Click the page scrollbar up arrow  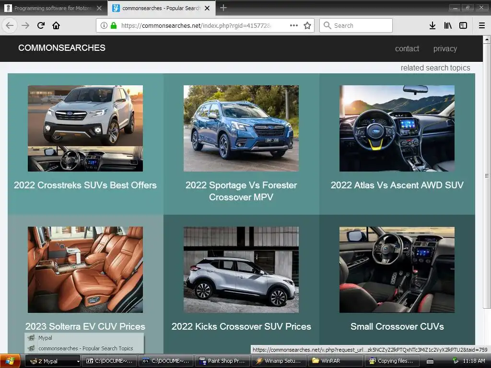click(x=487, y=39)
